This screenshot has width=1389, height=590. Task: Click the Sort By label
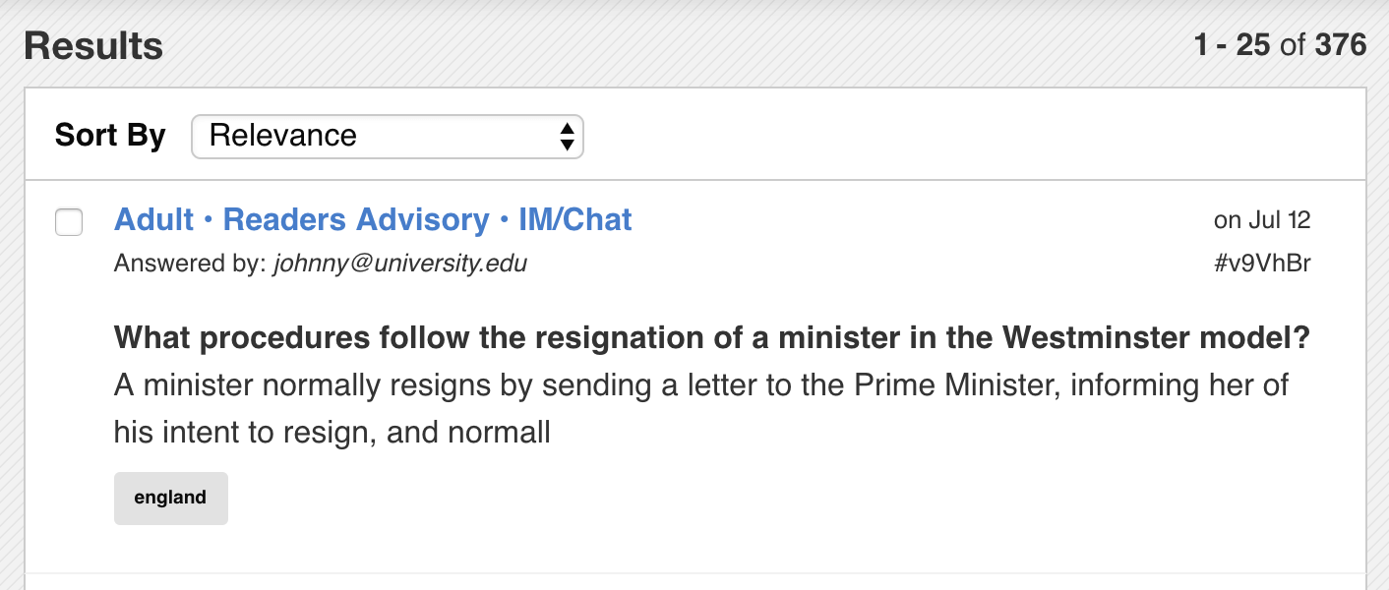(x=110, y=135)
